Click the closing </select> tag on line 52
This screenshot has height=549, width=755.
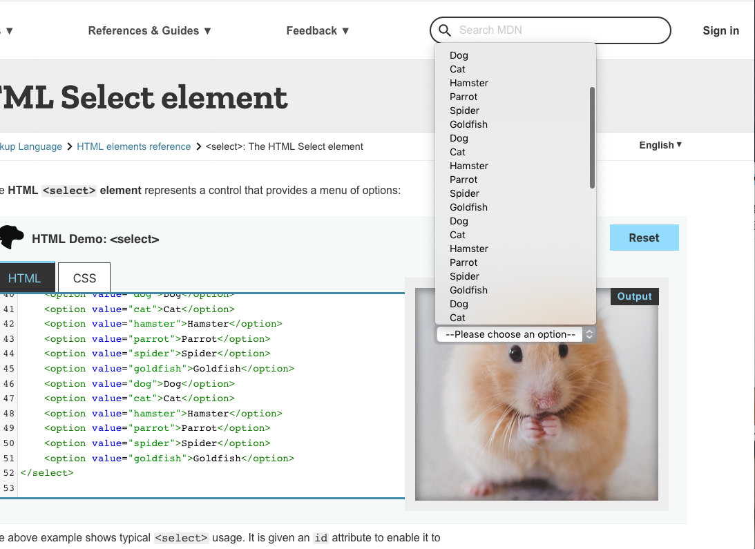(47, 473)
